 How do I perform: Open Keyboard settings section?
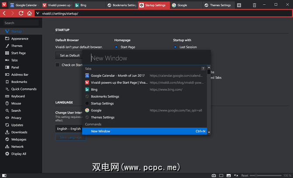[x=21, y=96]
